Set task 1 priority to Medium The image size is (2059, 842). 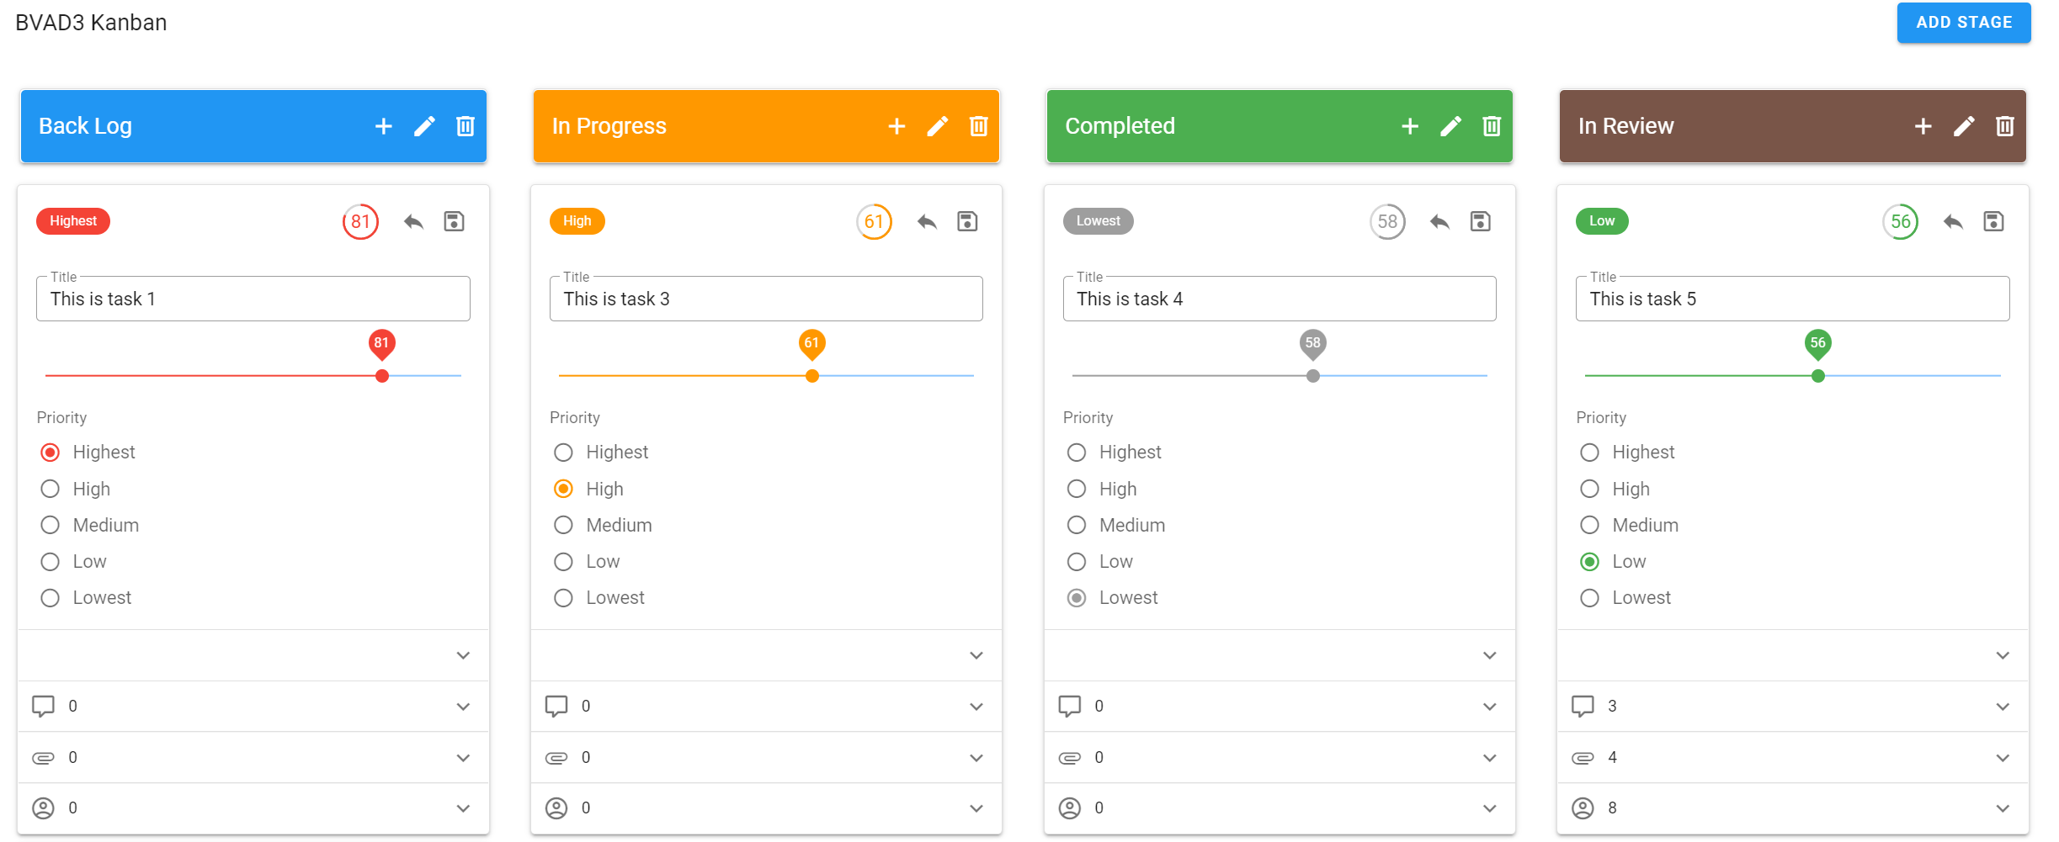pyautogui.click(x=51, y=525)
